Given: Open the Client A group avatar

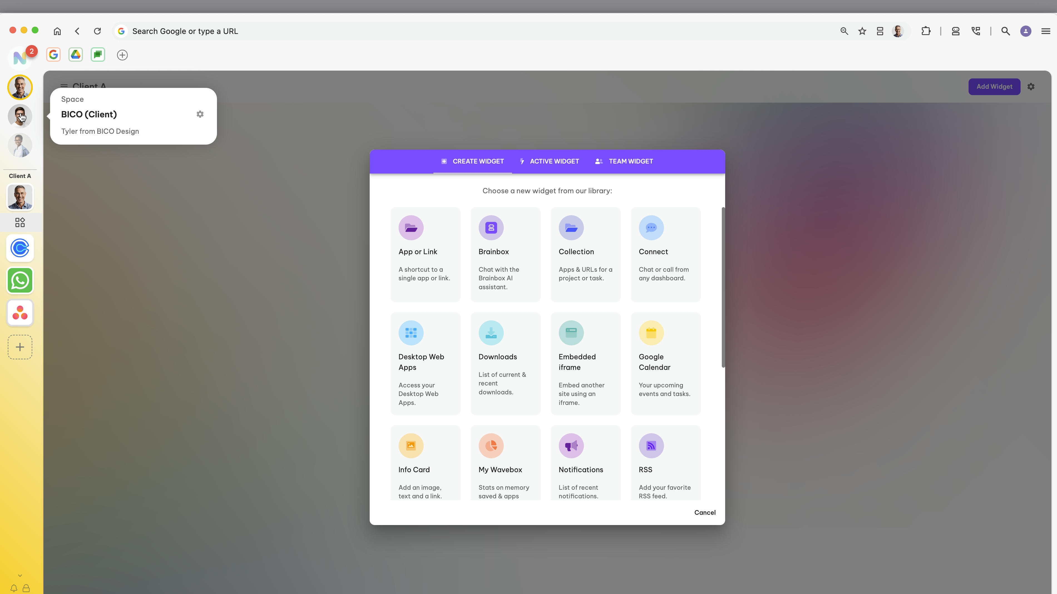Looking at the screenshot, I should point(20,197).
